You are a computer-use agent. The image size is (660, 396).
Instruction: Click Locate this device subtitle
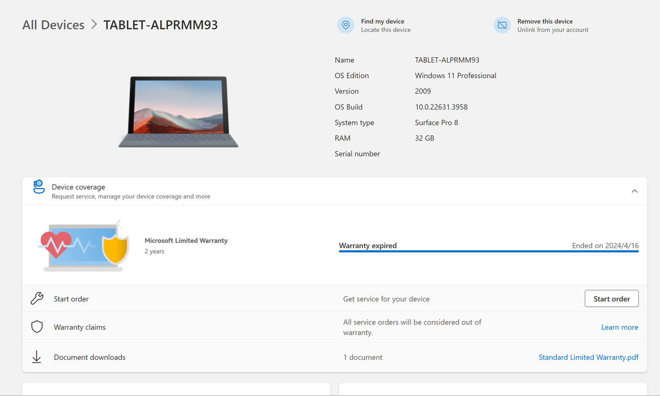386,30
